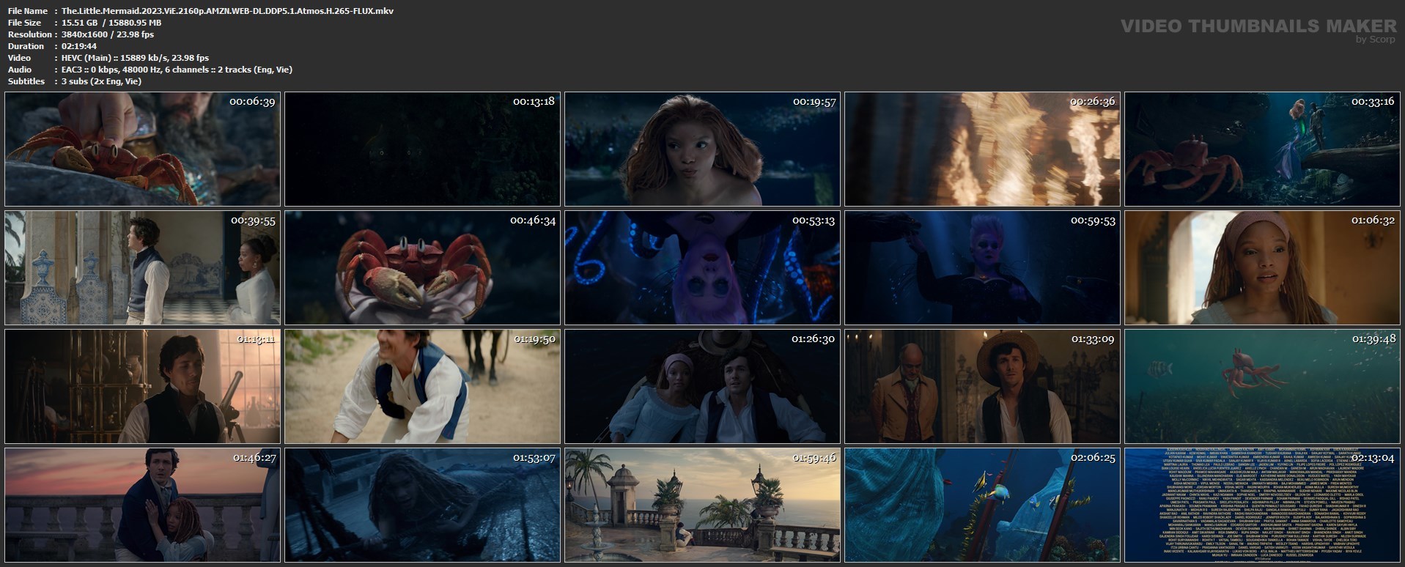Open the underwater thumbnail at 01:39:48
This screenshot has width=1405, height=567.
click(1262, 386)
